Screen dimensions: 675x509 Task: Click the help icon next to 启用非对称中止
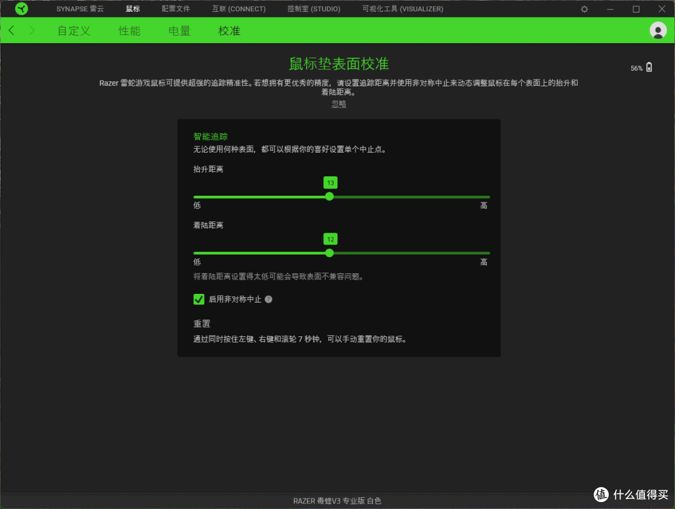coord(268,299)
